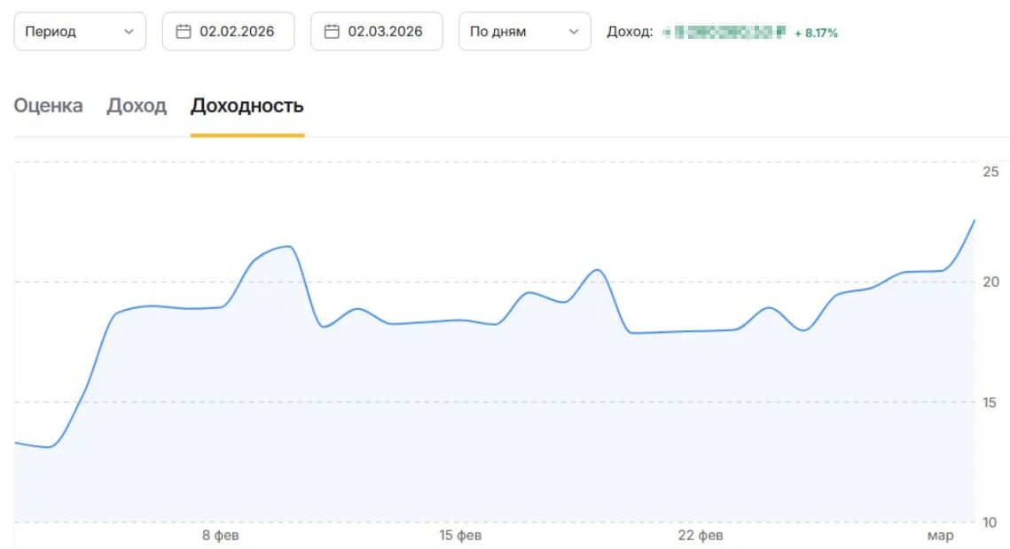1010x549 pixels.
Task: Edit the end date 02.03.2026
Action: tap(384, 32)
